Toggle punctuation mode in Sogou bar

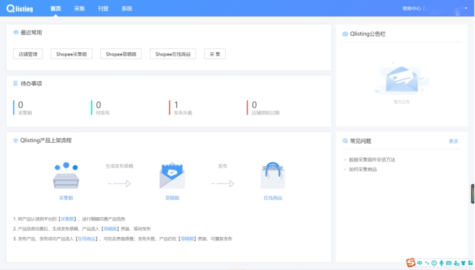[427, 263]
